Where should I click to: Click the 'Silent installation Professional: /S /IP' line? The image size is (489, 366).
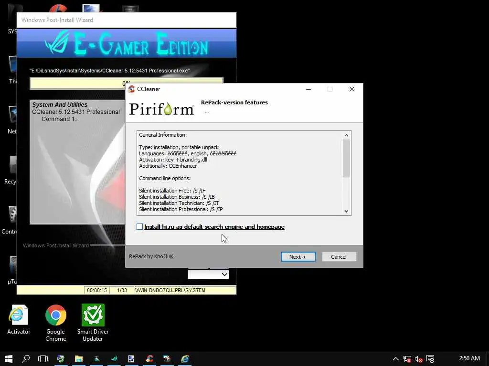click(x=181, y=209)
